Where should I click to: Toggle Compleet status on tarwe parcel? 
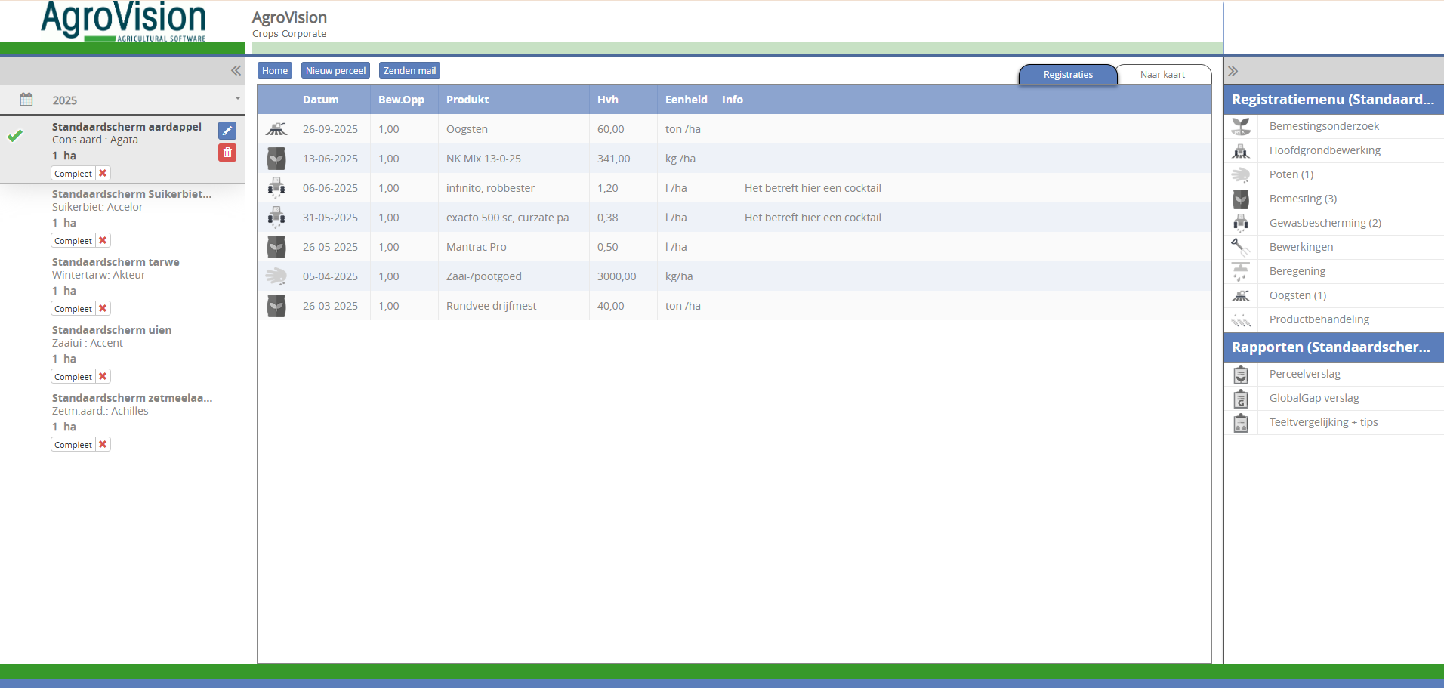point(103,308)
